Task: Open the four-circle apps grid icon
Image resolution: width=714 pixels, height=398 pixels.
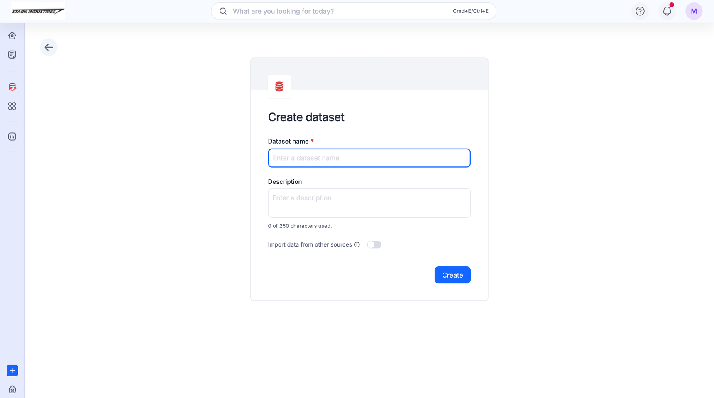Action: [12, 106]
